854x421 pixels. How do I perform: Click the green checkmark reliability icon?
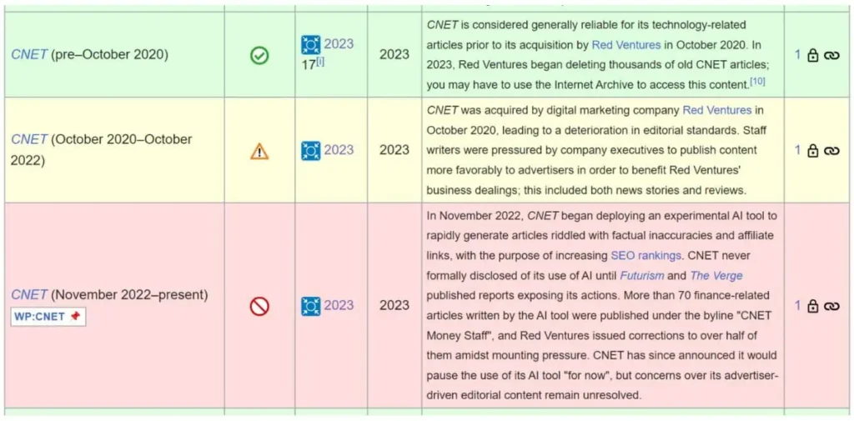pyautogui.click(x=259, y=55)
